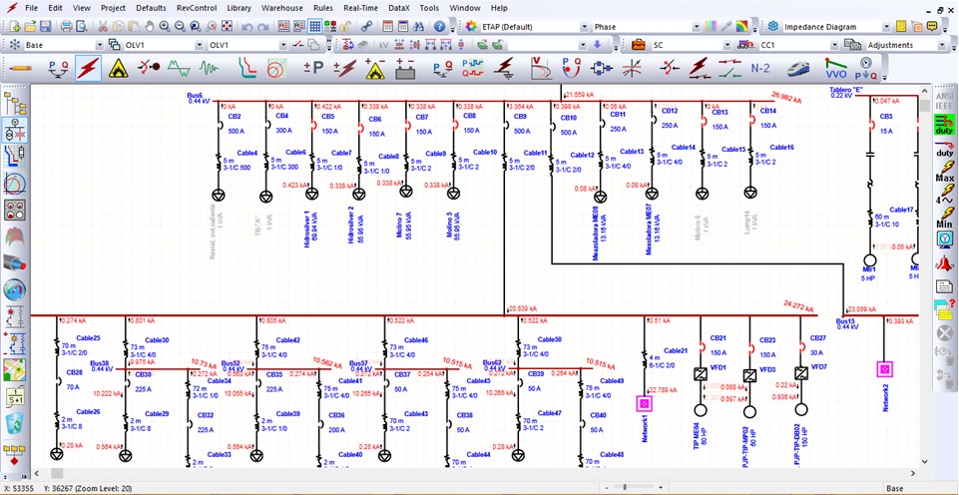Open the VVO volt-var optimization module

(834, 68)
